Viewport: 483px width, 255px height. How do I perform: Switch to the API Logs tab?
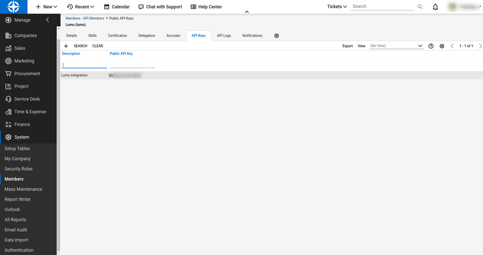[x=224, y=36]
